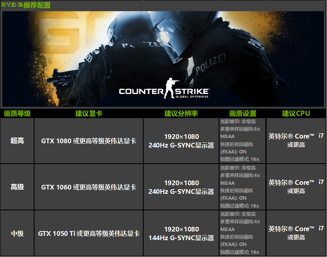This screenshot has width=327, height=257.
Task: Click (FXAA): ON in the 中级 row
Action: (x=233, y=244)
